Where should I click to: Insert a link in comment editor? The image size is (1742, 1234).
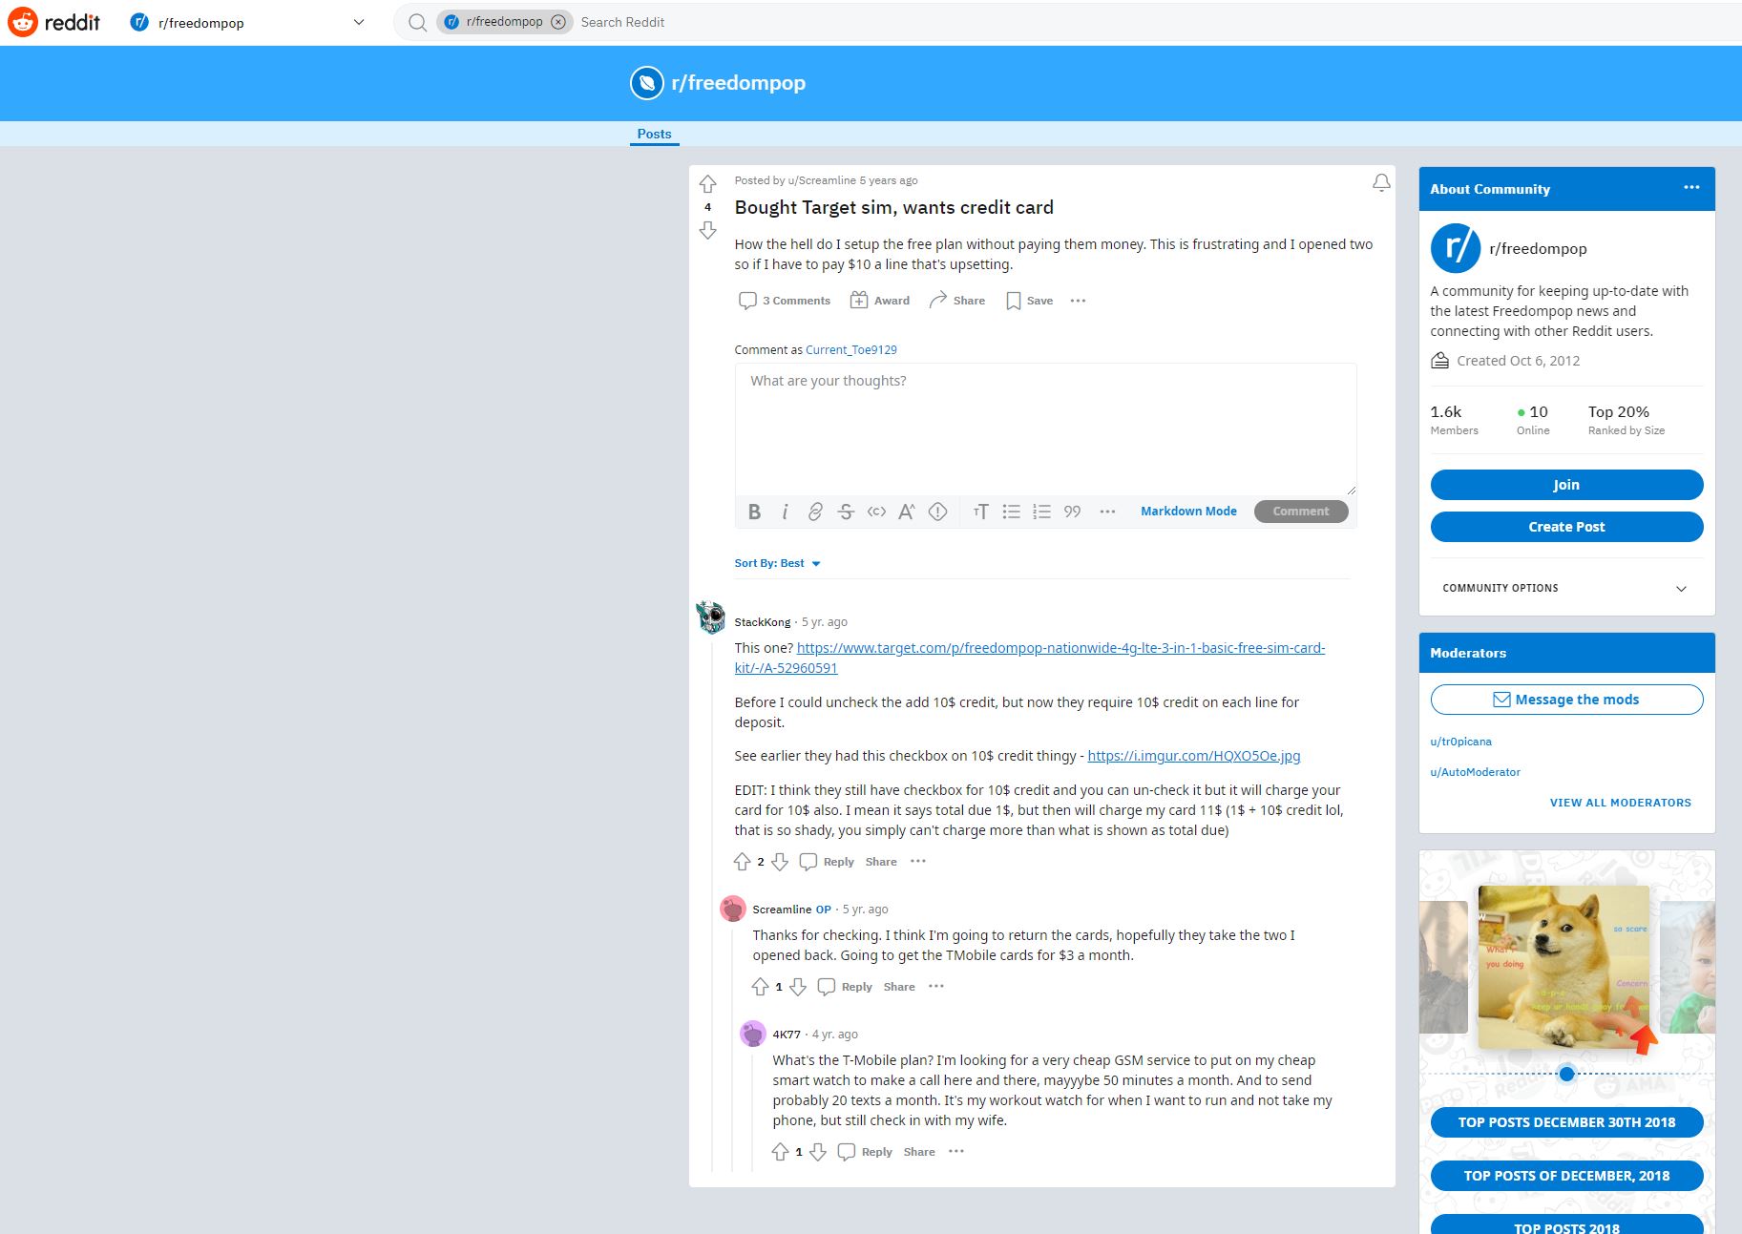point(815,512)
